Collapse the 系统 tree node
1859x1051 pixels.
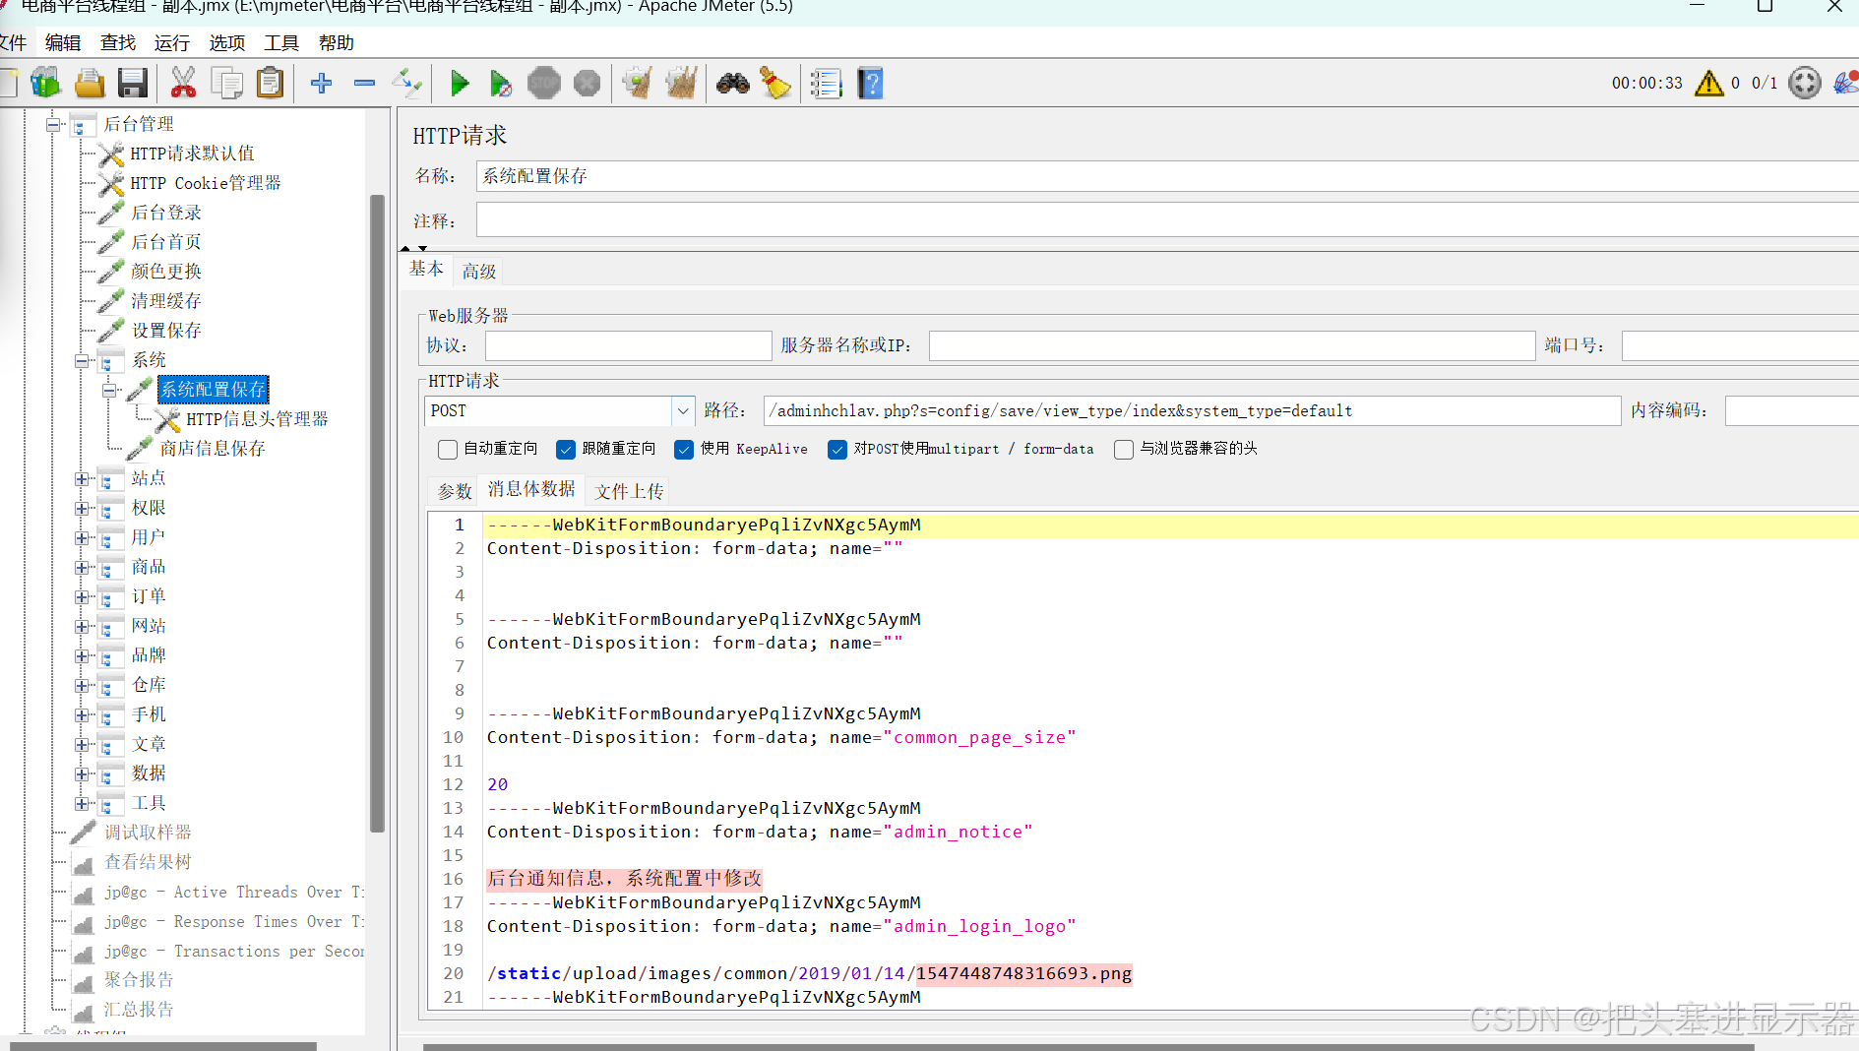(82, 361)
